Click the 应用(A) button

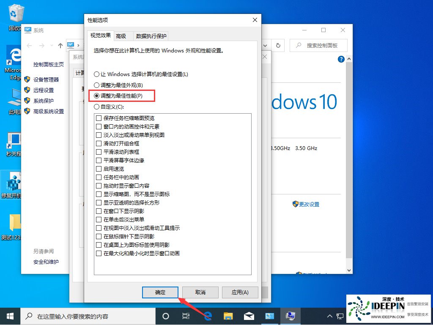click(240, 292)
